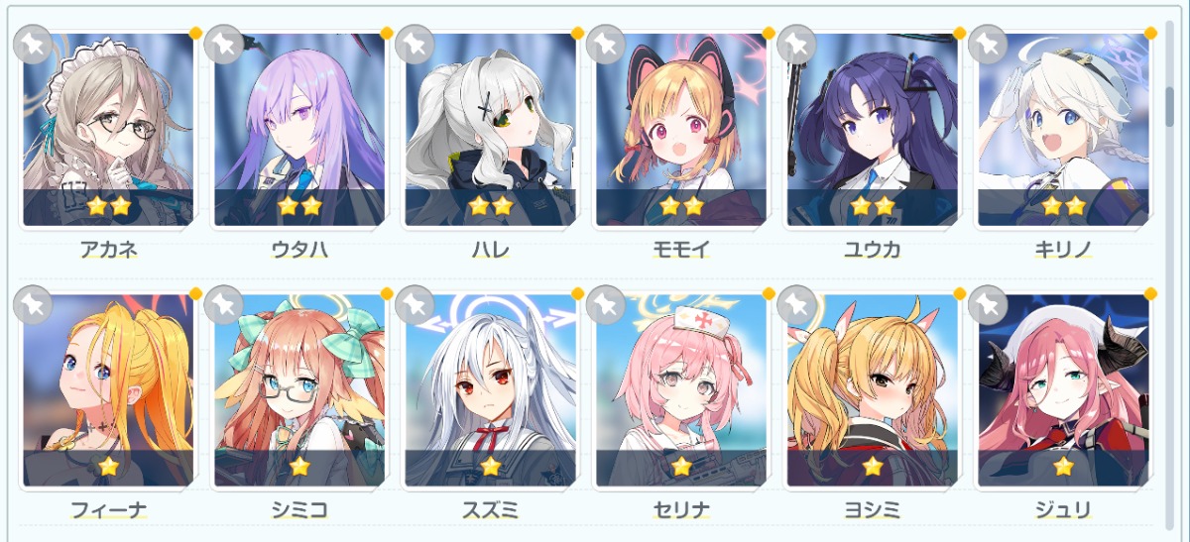The height and width of the screenshot is (542, 1190).
Task: Click the pin icon on シミコ's card
Action: [224, 305]
